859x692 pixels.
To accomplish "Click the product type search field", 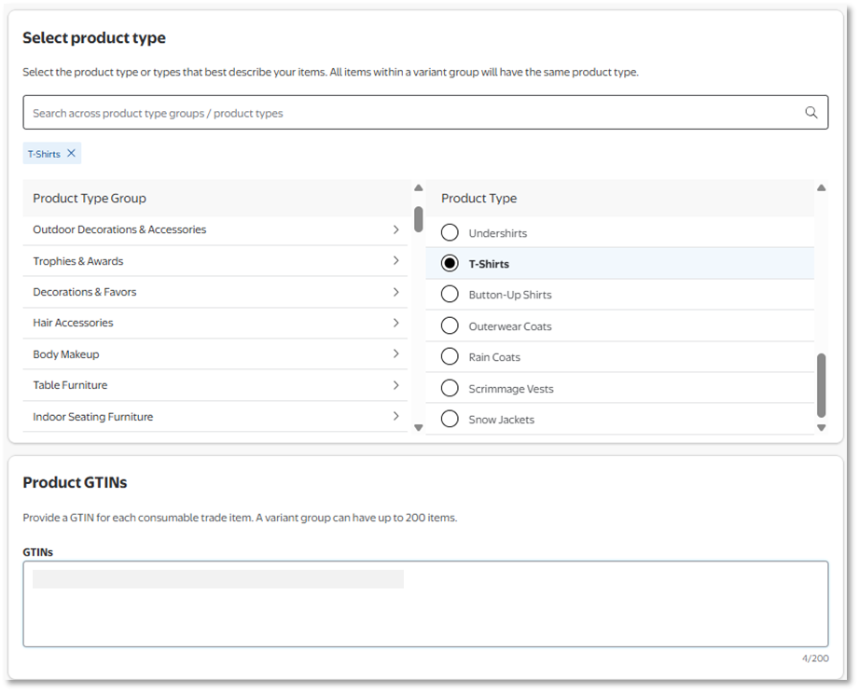I will [x=410, y=113].
